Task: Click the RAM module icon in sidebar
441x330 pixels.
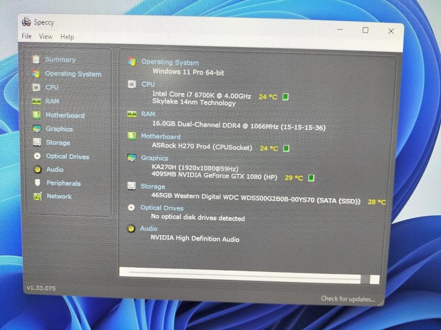Action: [x=36, y=101]
